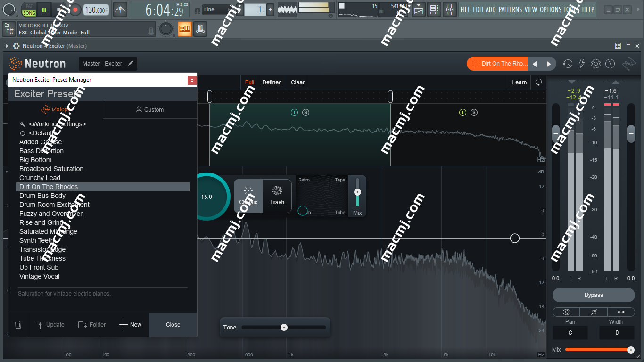Go to previous preset arrow

coord(535,64)
